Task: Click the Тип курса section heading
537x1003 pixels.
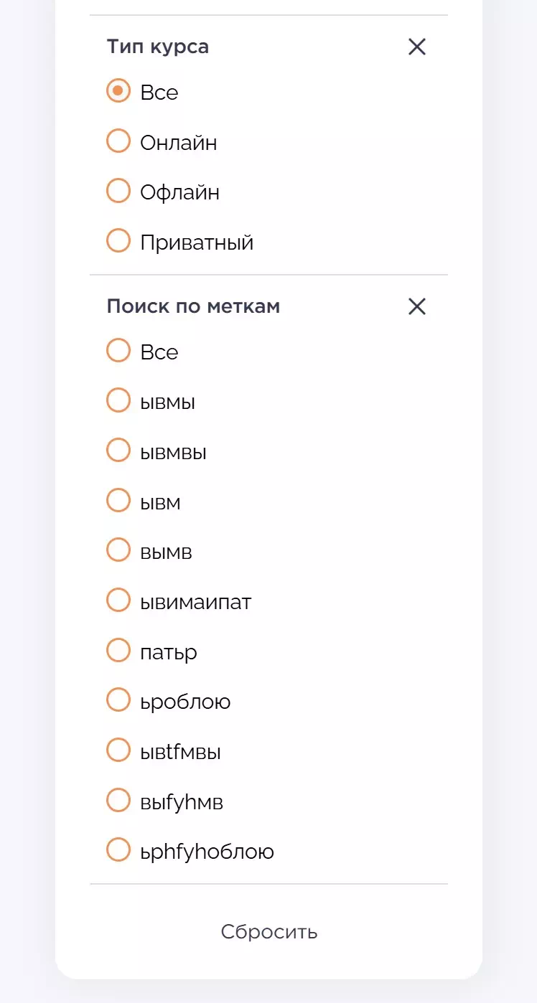Action: click(158, 47)
